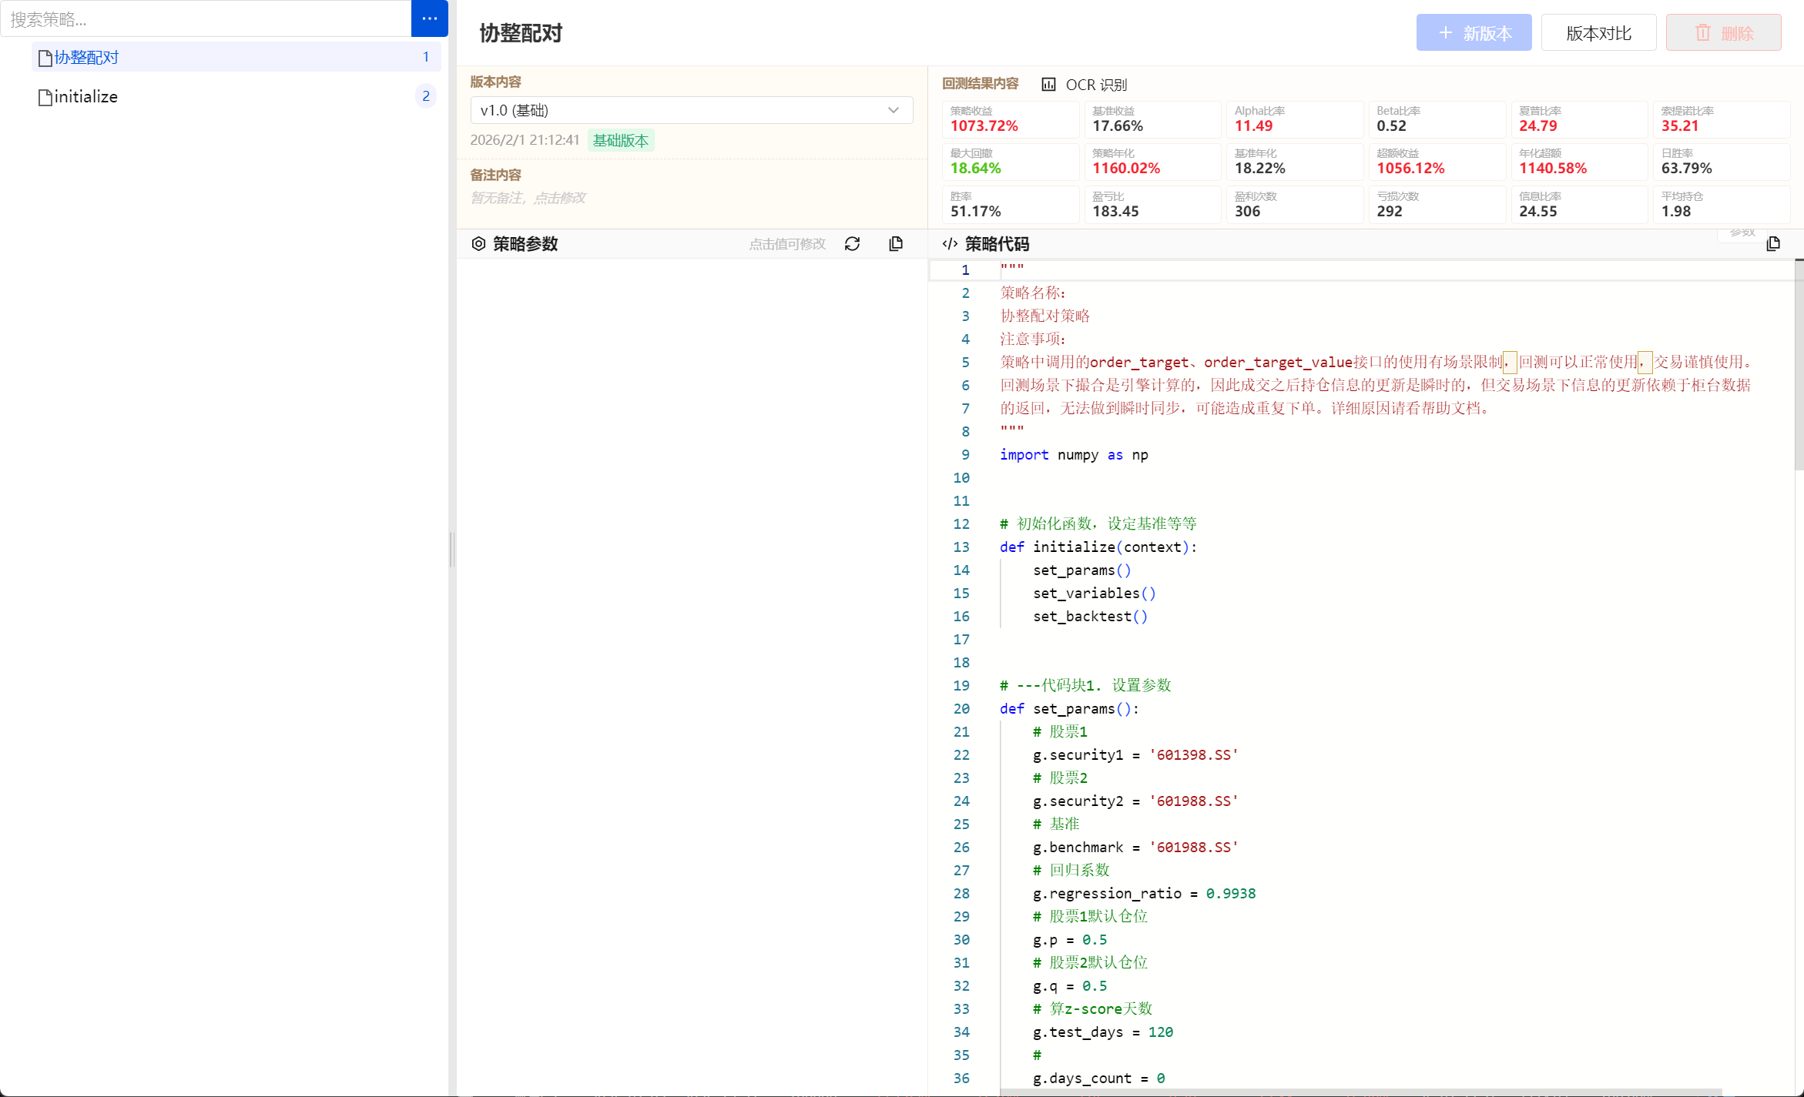Copy strategy parameters using the copy icon

point(895,244)
